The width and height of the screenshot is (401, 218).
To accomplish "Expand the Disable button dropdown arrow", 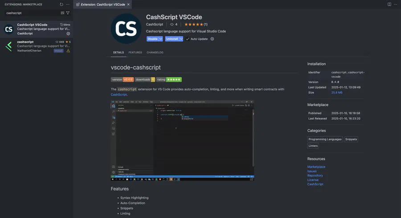I will pyautogui.click(x=160, y=39).
